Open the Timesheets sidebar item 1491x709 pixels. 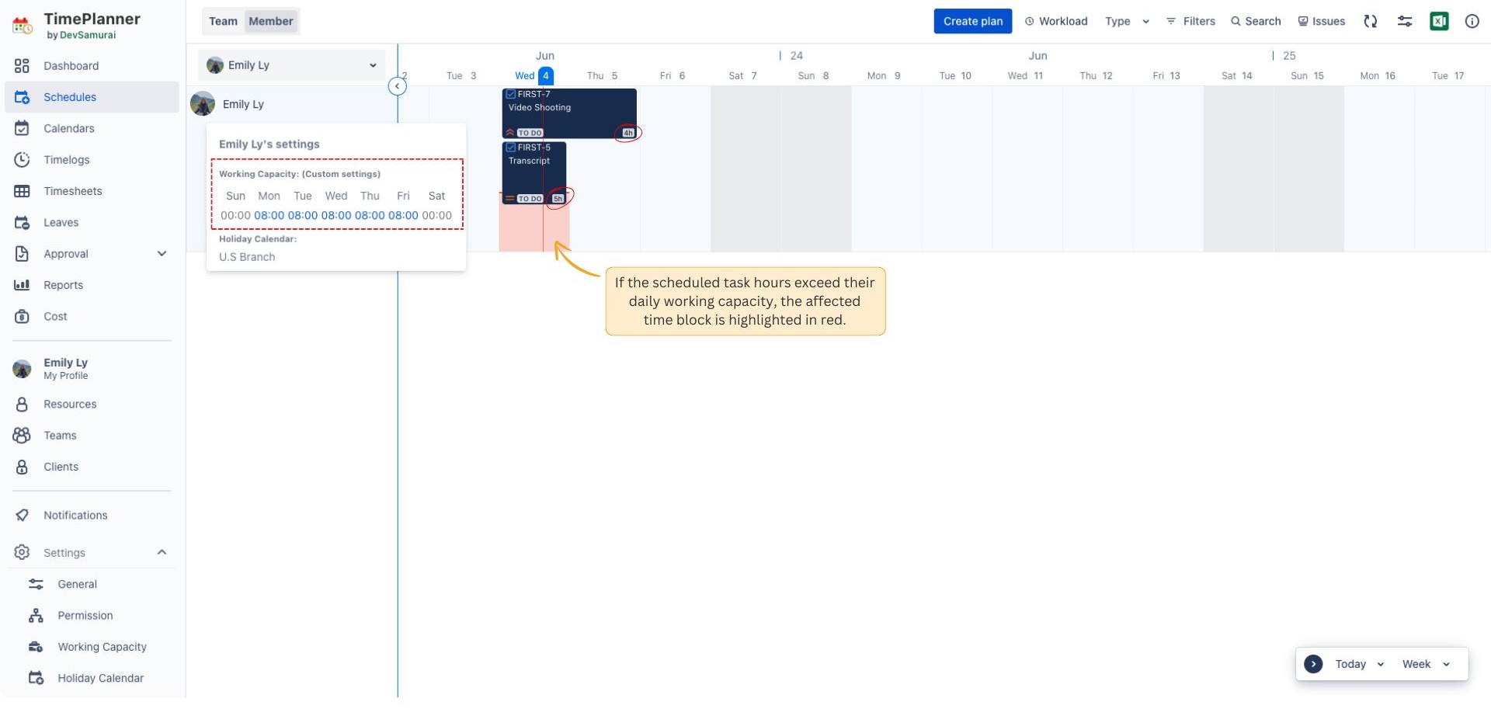(x=72, y=191)
